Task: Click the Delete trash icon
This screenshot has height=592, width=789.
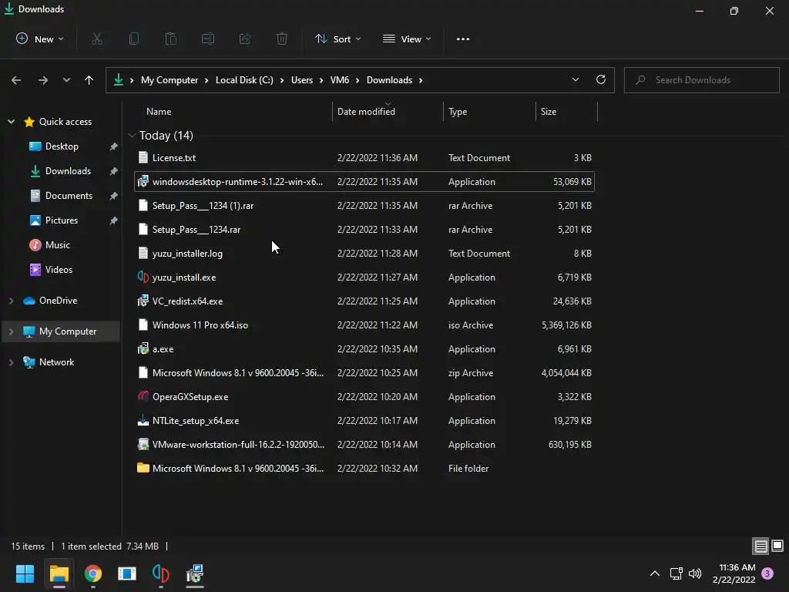Action: click(x=282, y=39)
